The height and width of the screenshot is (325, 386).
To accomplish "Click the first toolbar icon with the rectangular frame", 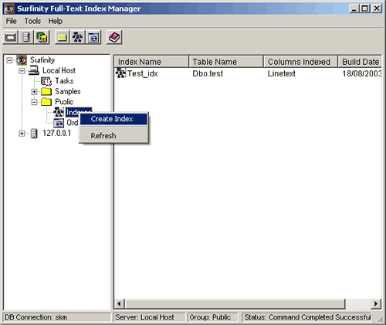I will click(x=11, y=38).
